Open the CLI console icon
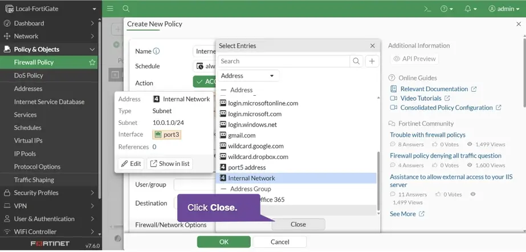 pos(427,9)
